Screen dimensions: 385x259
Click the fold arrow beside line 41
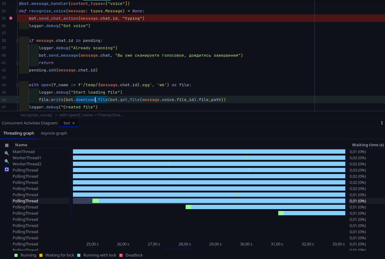pos(18,63)
